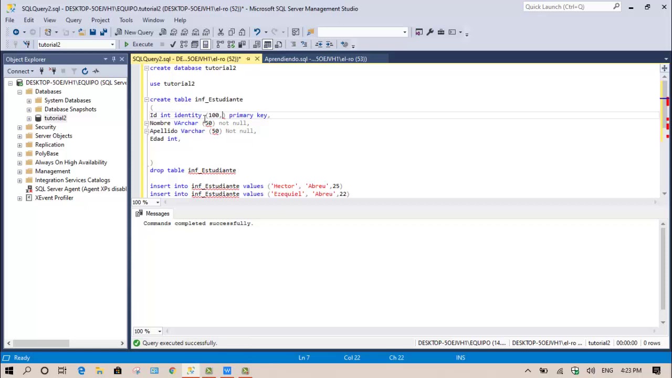Select Results to File mode

pyautogui.click(x=278, y=44)
